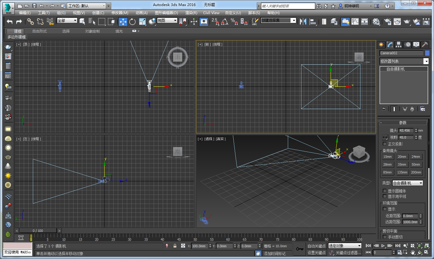Toggle selection lock padlock icon

pyautogui.click(x=175, y=246)
